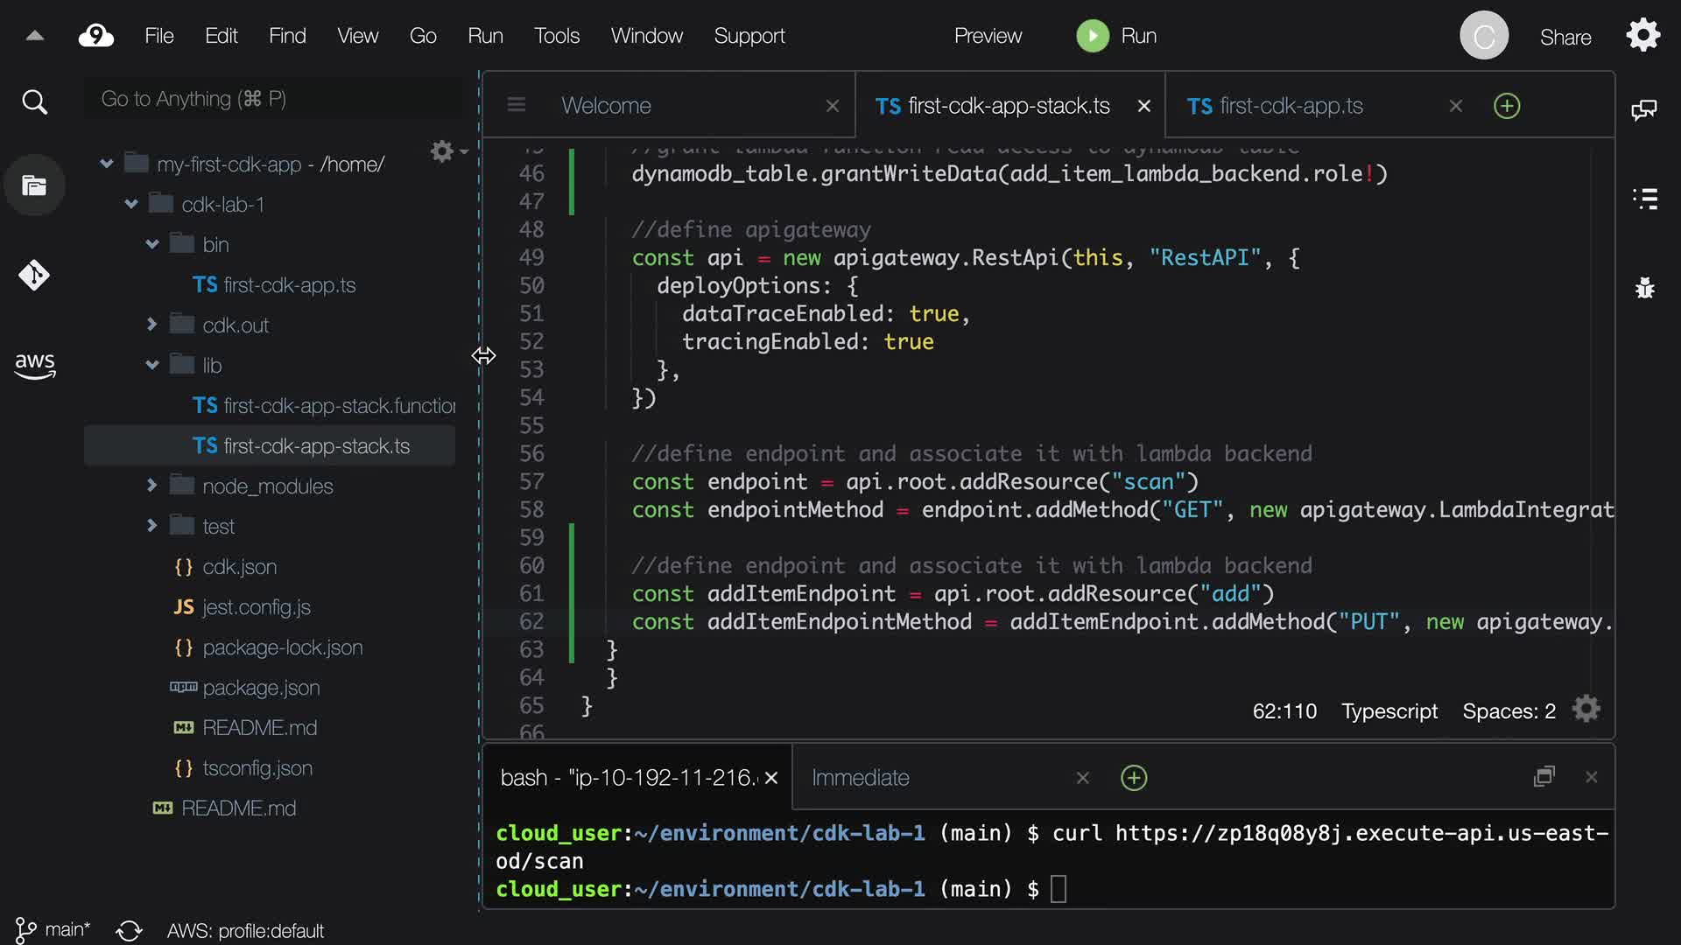Open the Debugger bug icon
Screen dimensions: 1681x945
pos(1645,288)
